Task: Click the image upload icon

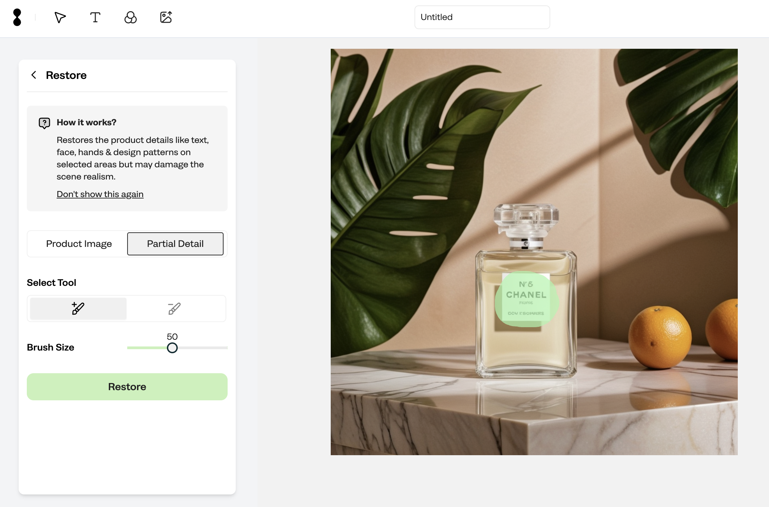Action: 166,17
